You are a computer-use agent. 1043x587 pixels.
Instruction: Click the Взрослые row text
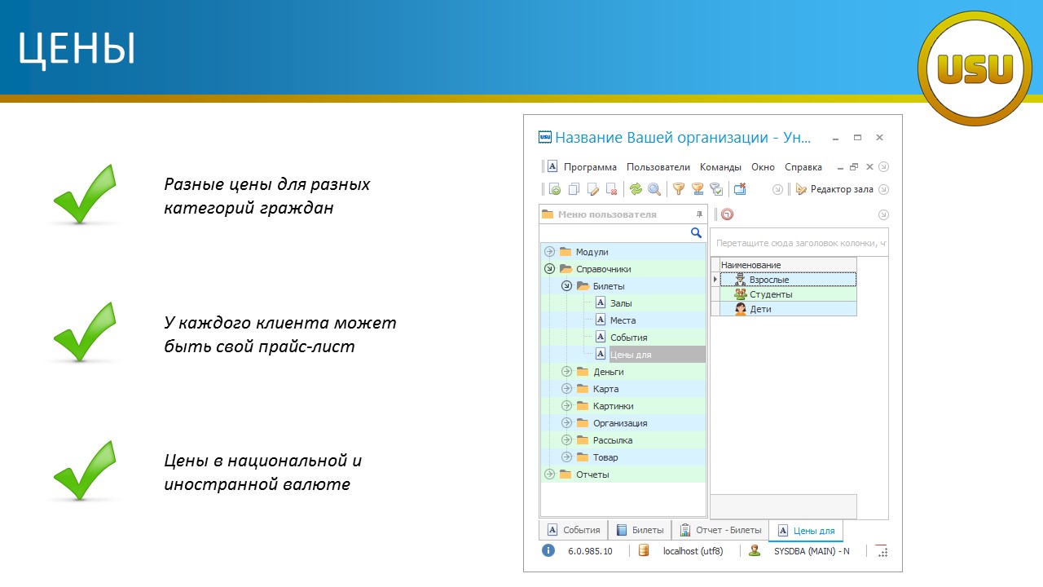click(x=769, y=280)
